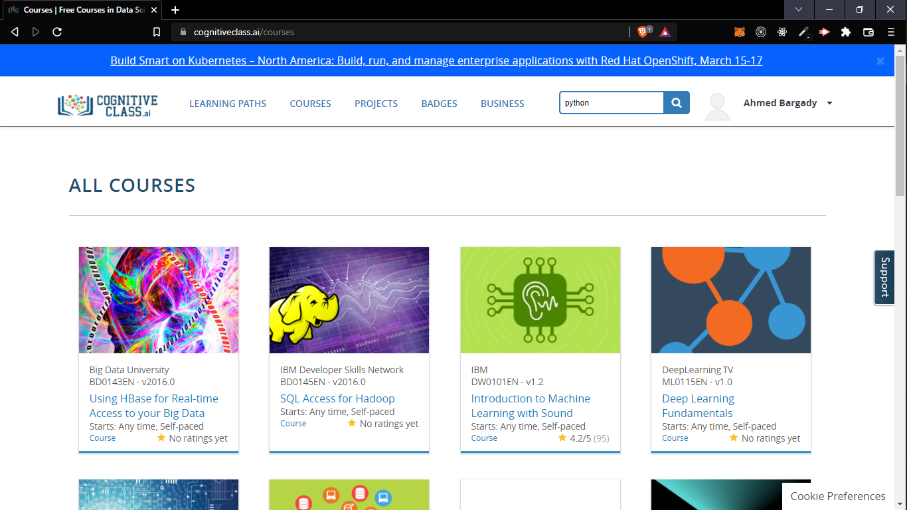Open the tab search chevron in title bar
The height and width of the screenshot is (510, 907).
pyautogui.click(x=799, y=9)
